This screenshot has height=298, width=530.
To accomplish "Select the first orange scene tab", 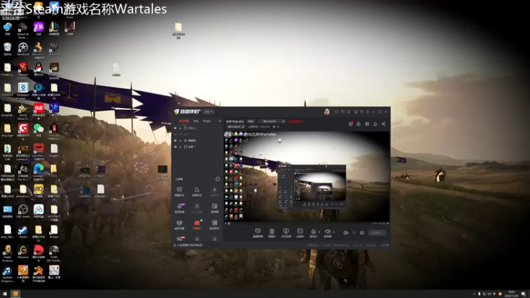I will pos(184,121).
